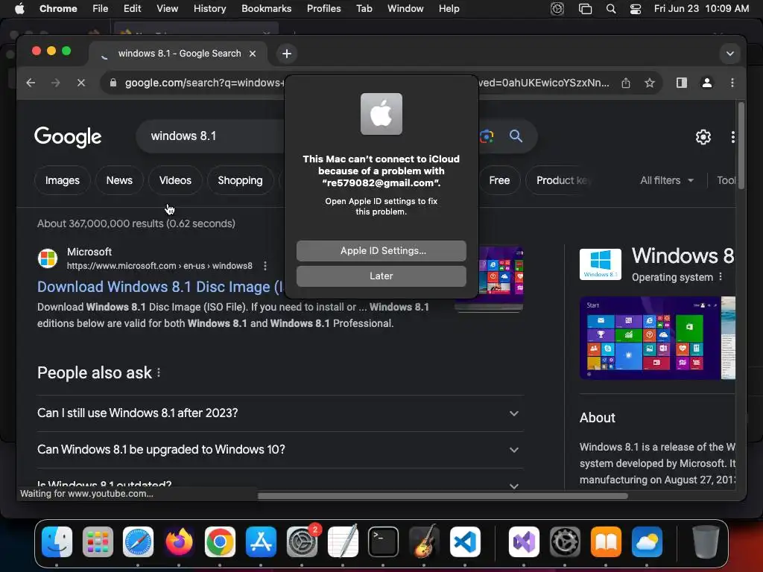Dismiss the iCloud dialog with Later
Image resolution: width=763 pixels, height=572 pixels.
[x=381, y=276]
